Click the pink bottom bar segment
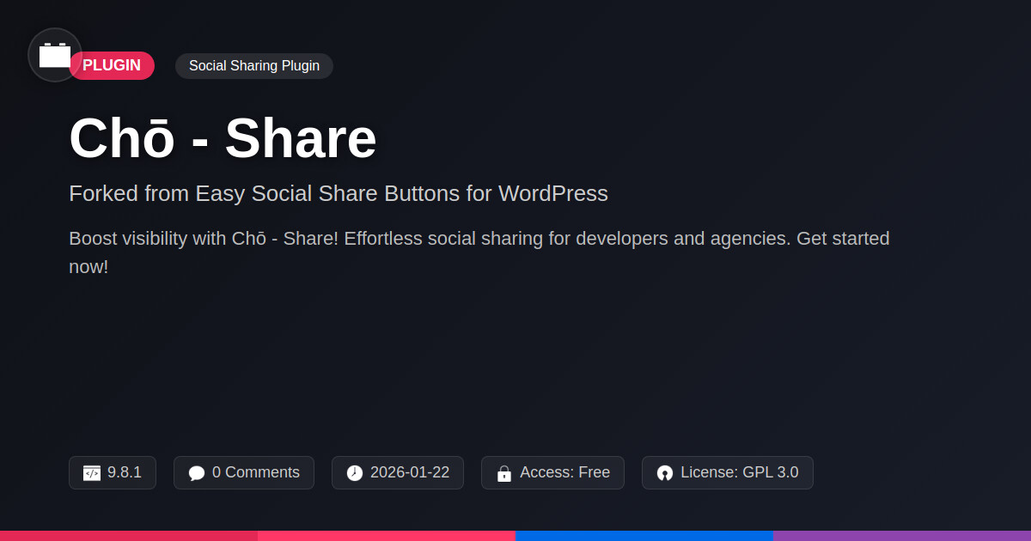This screenshot has width=1031, height=541. tap(387, 535)
